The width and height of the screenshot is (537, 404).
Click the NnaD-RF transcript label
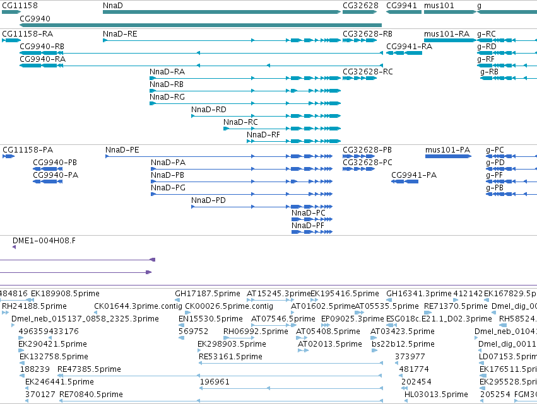pyautogui.click(x=263, y=135)
